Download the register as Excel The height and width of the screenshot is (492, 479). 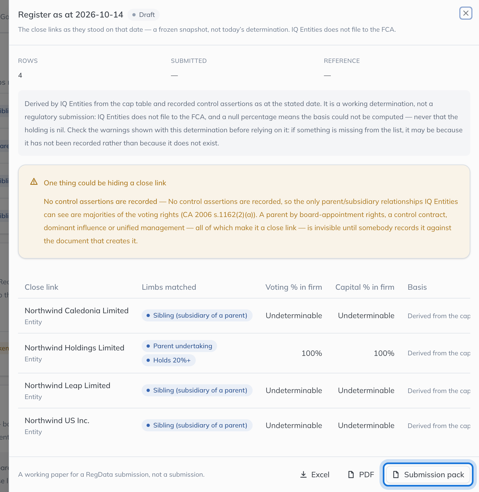(315, 475)
